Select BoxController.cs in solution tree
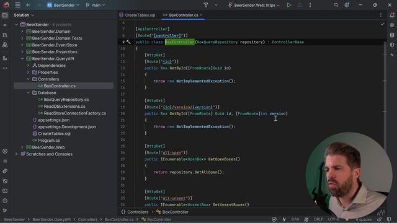The image size is (397, 223). 64,86
